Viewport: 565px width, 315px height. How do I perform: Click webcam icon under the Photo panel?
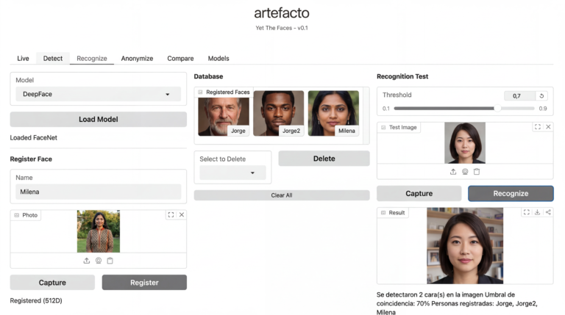point(99,261)
